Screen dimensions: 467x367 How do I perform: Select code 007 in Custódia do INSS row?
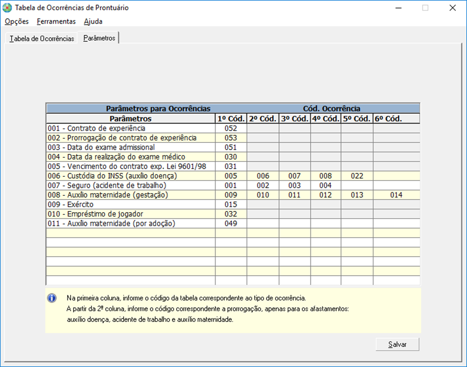[x=295, y=176]
